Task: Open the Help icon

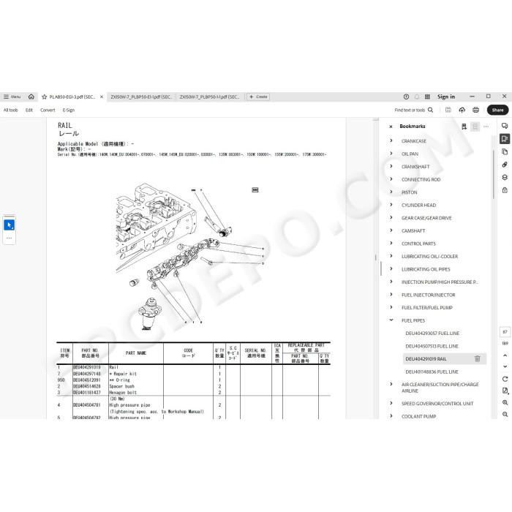Action: pos(406,97)
